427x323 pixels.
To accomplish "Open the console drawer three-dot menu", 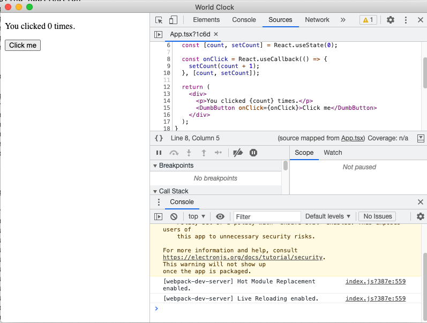I will [159, 202].
